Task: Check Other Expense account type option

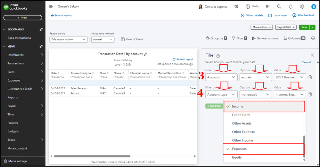Action: pyautogui.click(x=264, y=132)
